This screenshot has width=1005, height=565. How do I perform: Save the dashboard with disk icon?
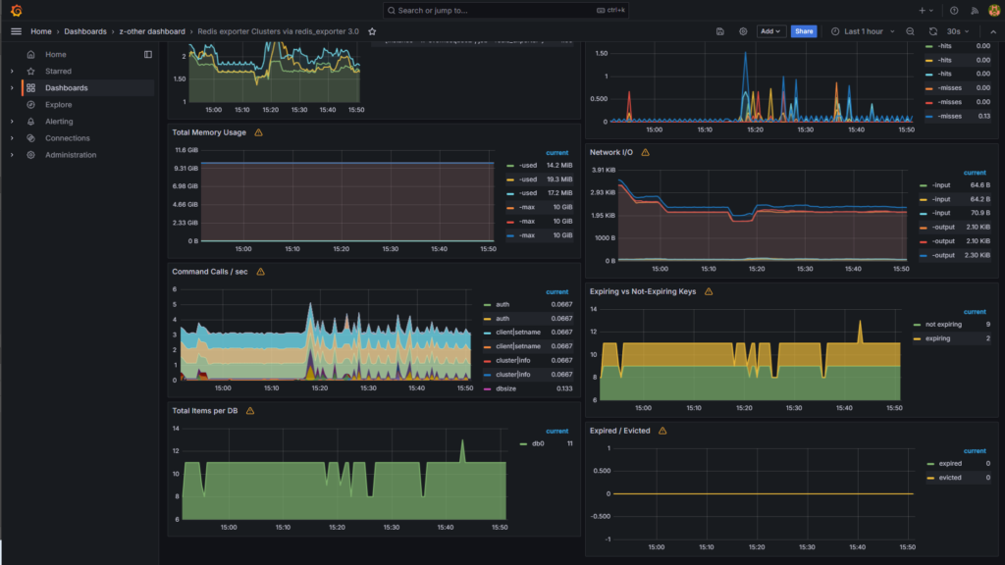719,31
